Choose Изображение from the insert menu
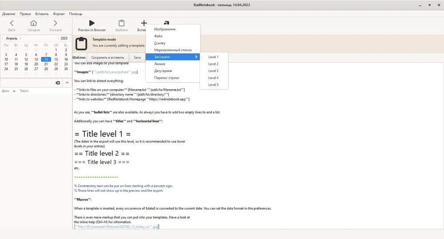This screenshot has width=444, height=239. point(173,29)
